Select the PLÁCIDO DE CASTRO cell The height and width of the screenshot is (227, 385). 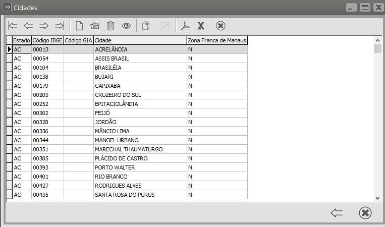[x=140, y=158]
